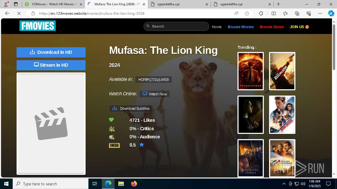The height and width of the screenshot is (189, 337).
Task: Add this page to favorites star
Action: pyautogui.click(x=247, y=13)
